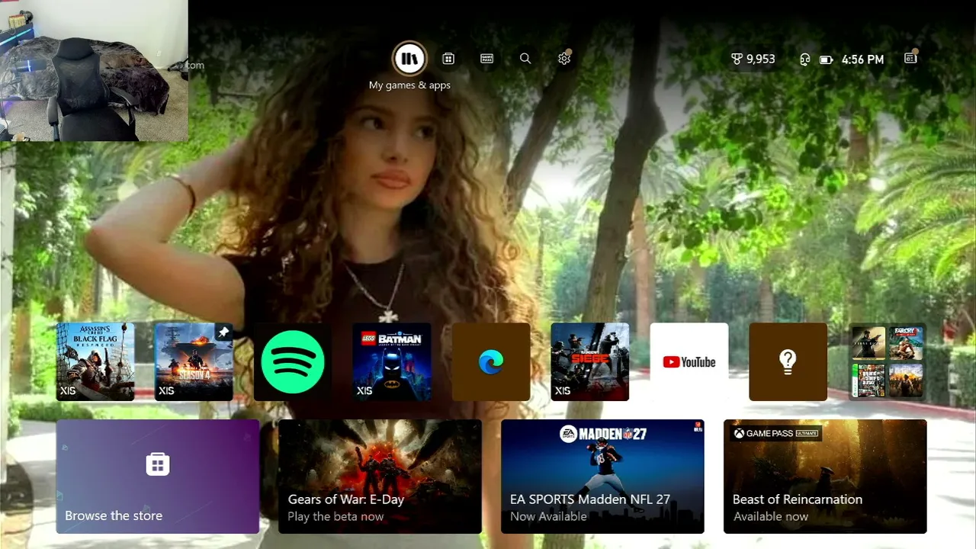
Task: Check the headset status icon
Action: pos(804,59)
